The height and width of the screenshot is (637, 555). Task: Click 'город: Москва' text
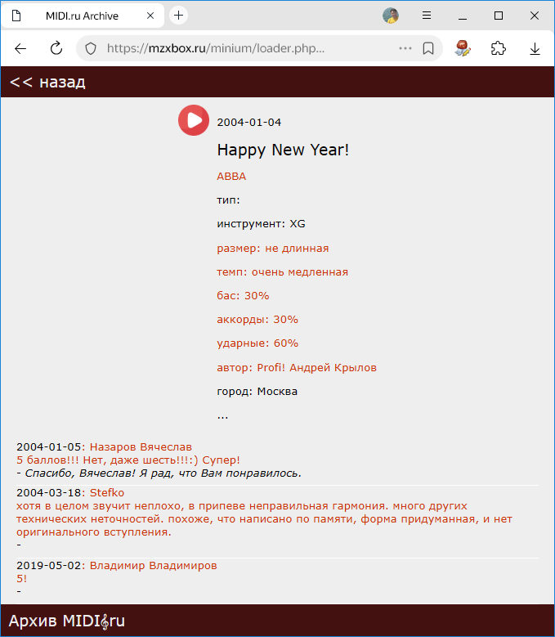point(257,392)
